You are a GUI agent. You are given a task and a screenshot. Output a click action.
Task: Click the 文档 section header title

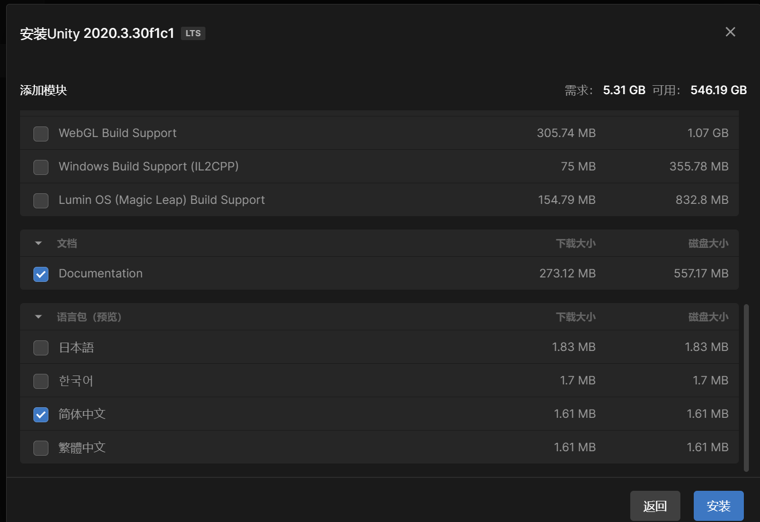[x=67, y=243]
